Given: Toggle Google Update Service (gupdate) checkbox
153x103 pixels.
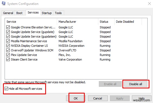Looking at the screenshot, I should point(8,32).
